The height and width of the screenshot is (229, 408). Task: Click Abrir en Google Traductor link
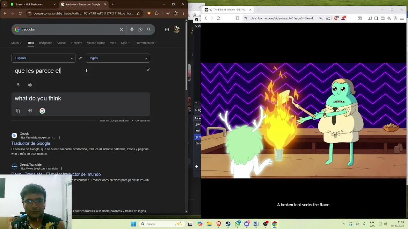[x=115, y=121]
